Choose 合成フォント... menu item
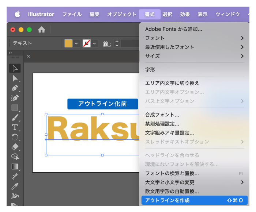Image resolution: width=256 pixels, height=212 pixels. [194, 115]
